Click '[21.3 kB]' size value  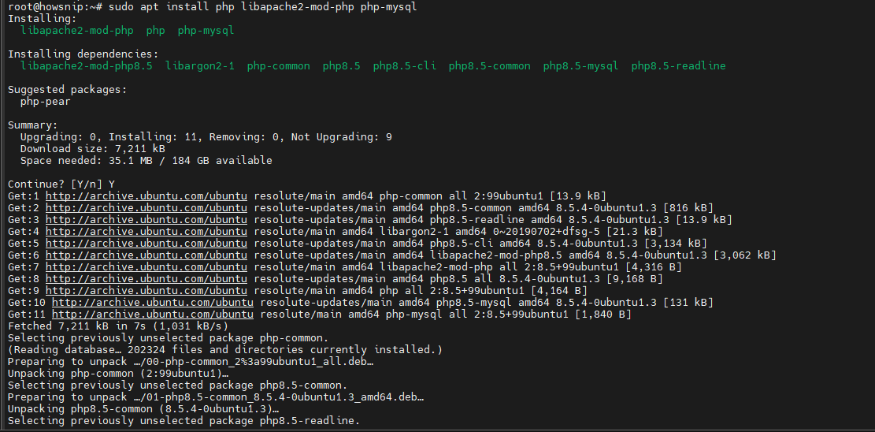[635, 231]
